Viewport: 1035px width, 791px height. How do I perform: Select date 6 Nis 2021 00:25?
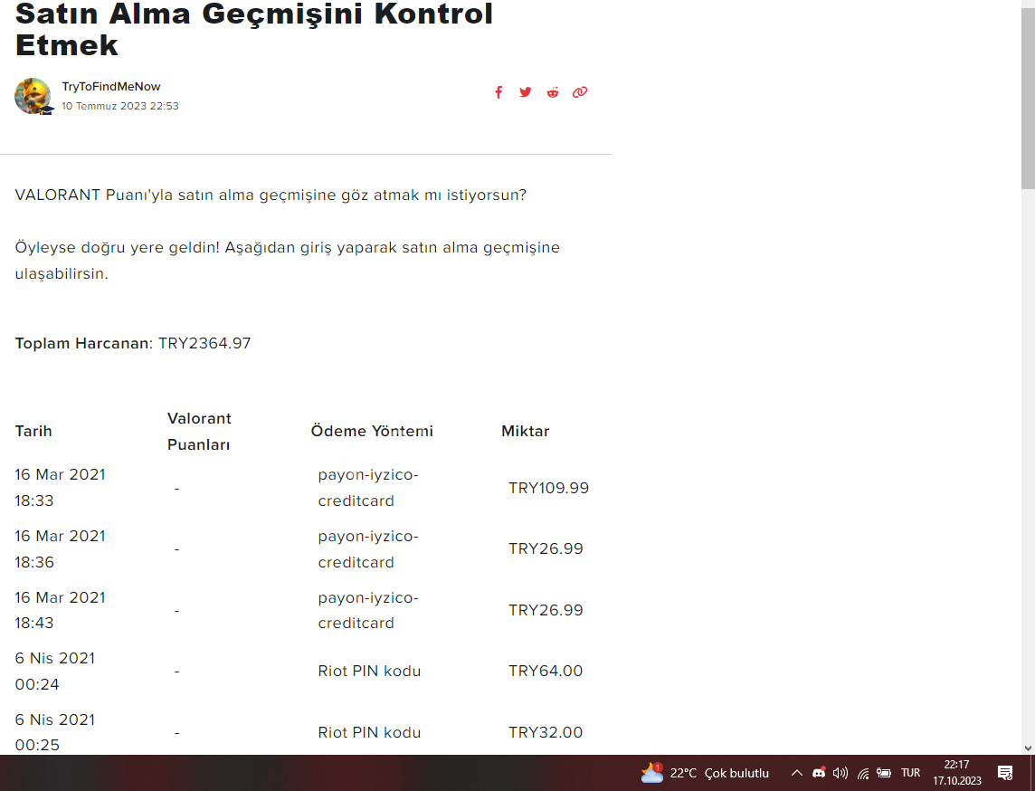pos(55,732)
